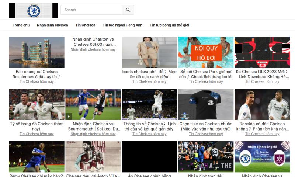Screen dimensions: 295x177
Task: Click the Chelsea crest site logo
Action: (x=34, y=10)
